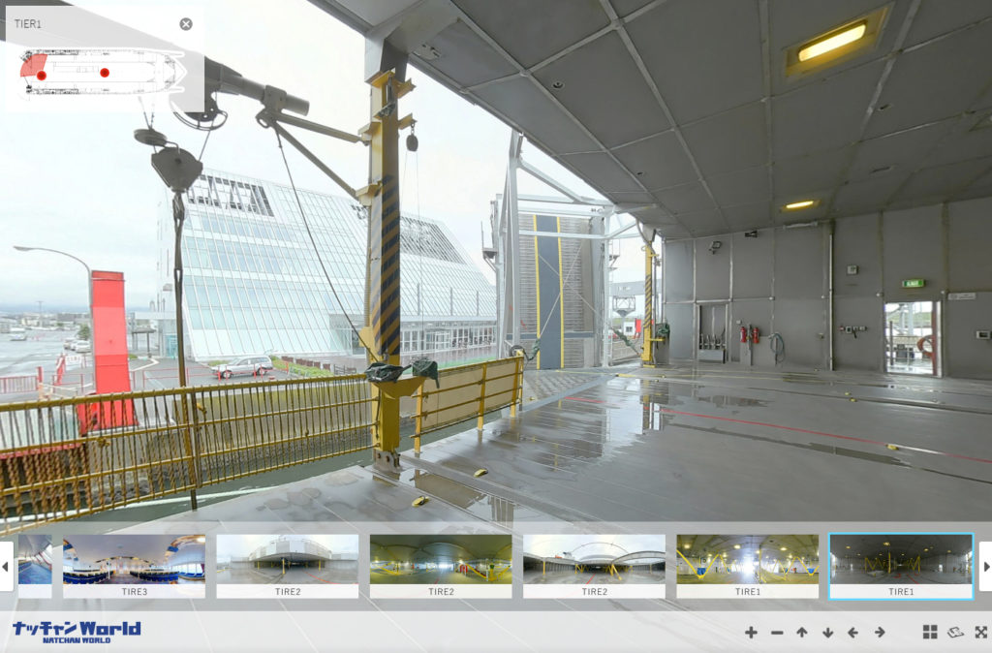992x653 pixels.
Task: Close the TIER1 map panel
Action: pos(186,24)
